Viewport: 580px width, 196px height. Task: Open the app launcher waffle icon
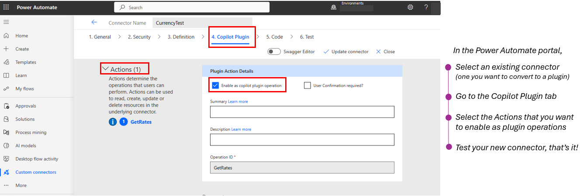(x=6, y=7)
